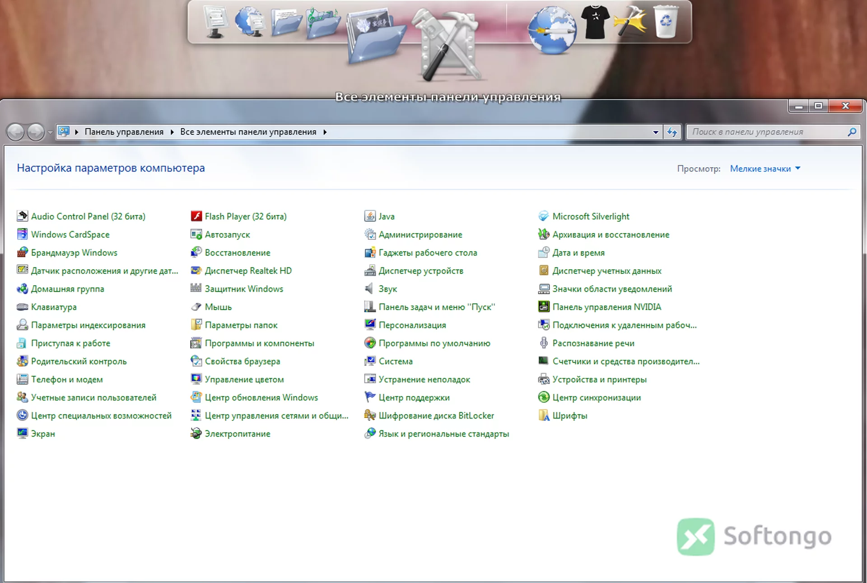This screenshot has width=867, height=583.
Task: Click the search magnifier icon
Action: coord(852,132)
